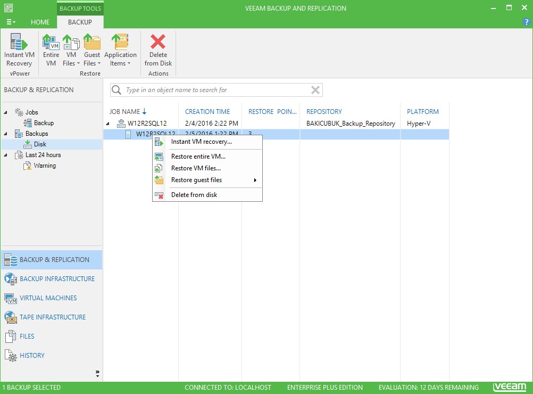
Task: Select the Backups tree item
Action: pyautogui.click(x=37, y=134)
